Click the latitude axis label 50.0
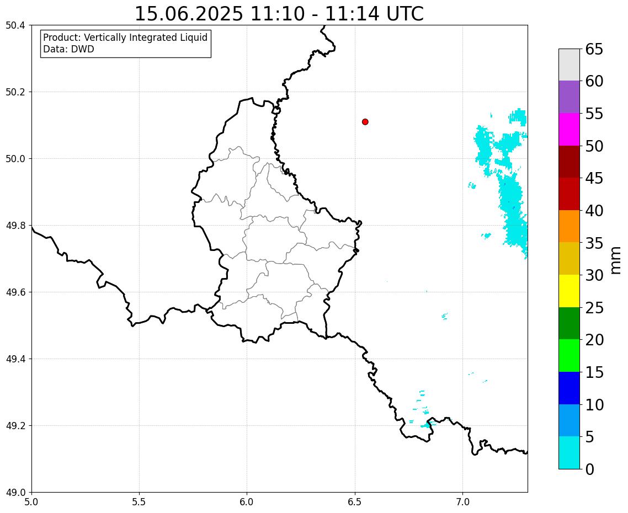Image resolution: width=628 pixels, height=513 pixels. (15, 158)
